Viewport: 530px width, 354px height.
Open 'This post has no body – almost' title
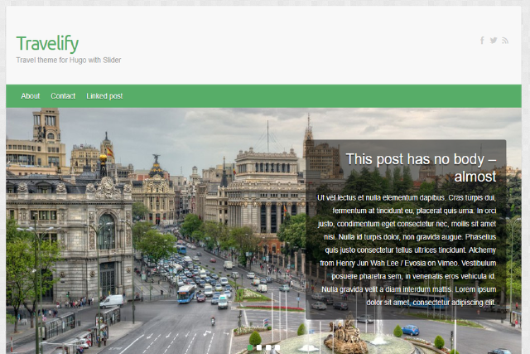(421, 167)
